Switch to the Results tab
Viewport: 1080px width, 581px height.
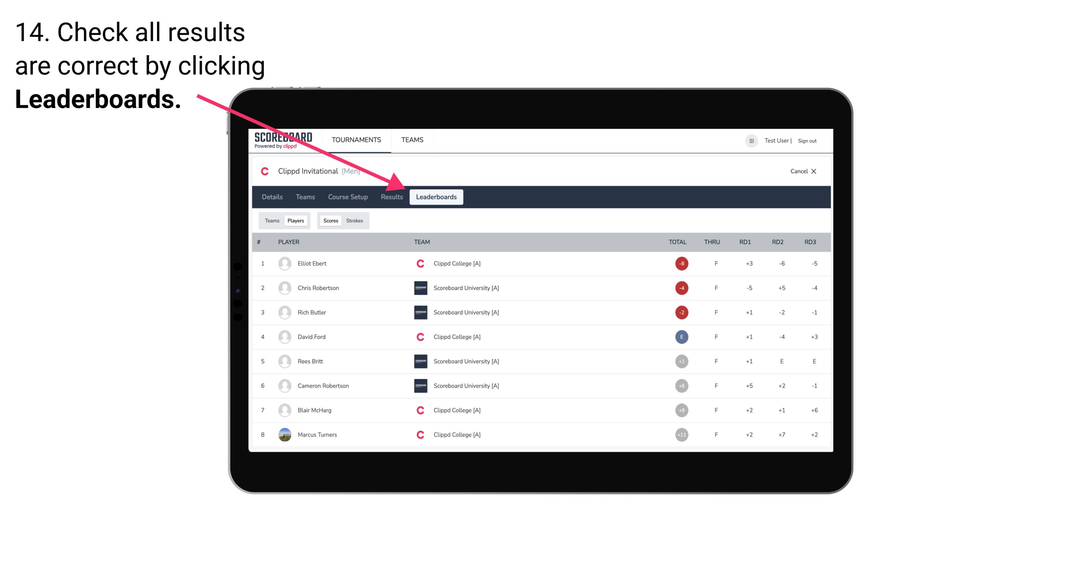[x=392, y=197]
